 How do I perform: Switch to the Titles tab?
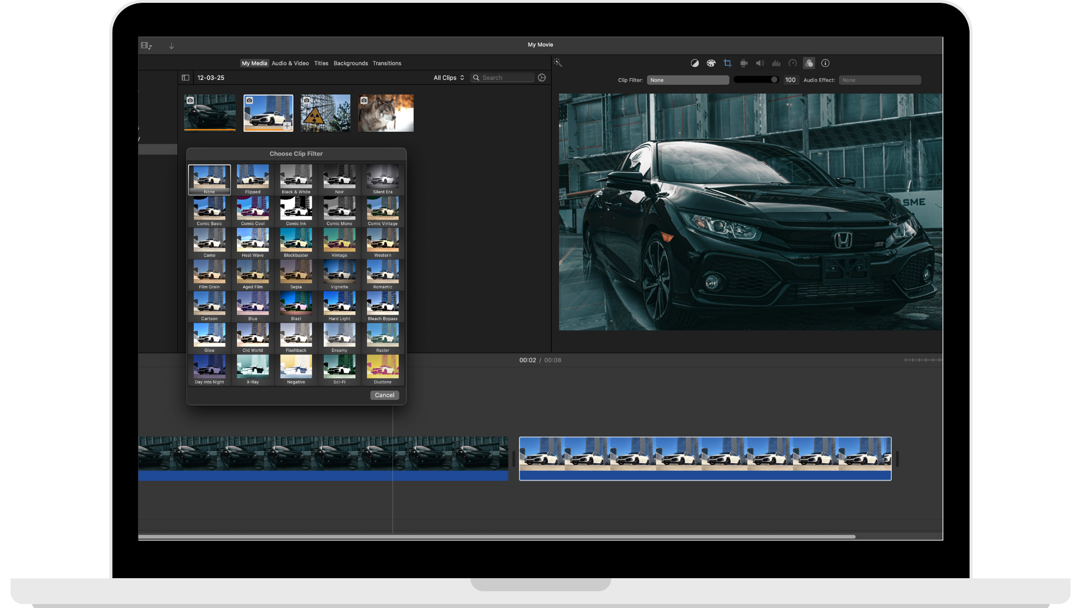click(321, 63)
